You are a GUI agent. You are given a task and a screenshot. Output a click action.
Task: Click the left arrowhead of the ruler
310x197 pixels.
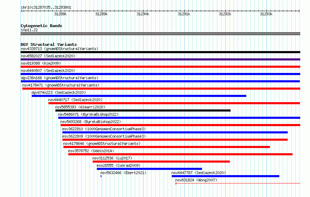22,11
